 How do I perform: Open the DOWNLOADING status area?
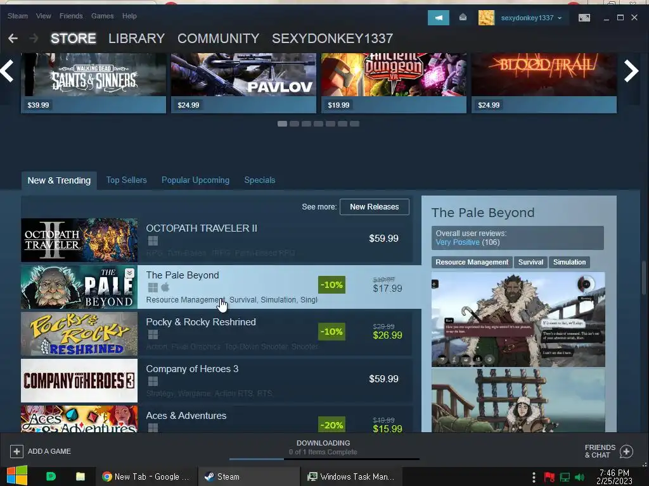[323, 447]
